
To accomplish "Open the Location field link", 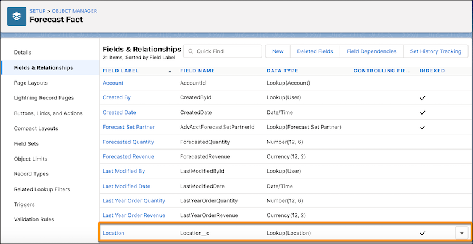I will (x=114, y=233).
